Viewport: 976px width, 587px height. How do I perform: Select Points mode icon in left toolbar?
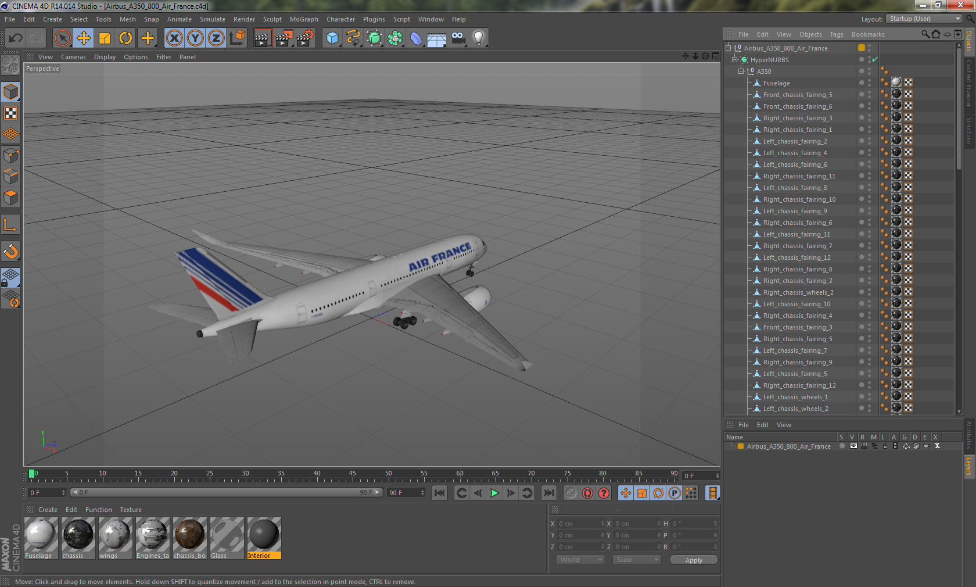pyautogui.click(x=10, y=155)
